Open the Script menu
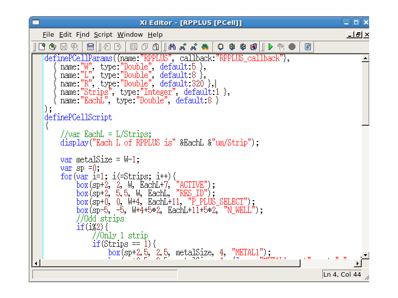Viewport: 398px width, 298px height. 103,35
